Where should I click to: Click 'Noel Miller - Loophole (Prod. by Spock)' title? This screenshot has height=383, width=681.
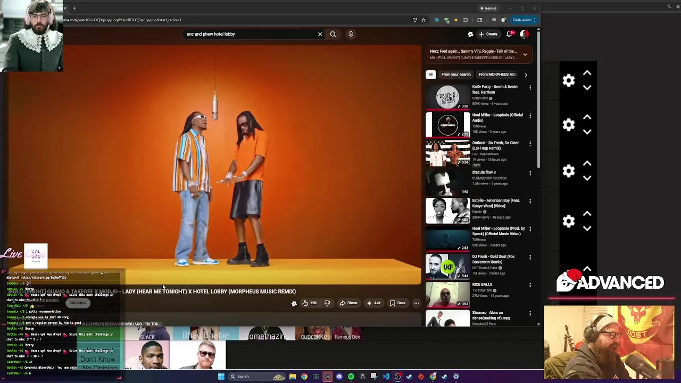(499, 231)
